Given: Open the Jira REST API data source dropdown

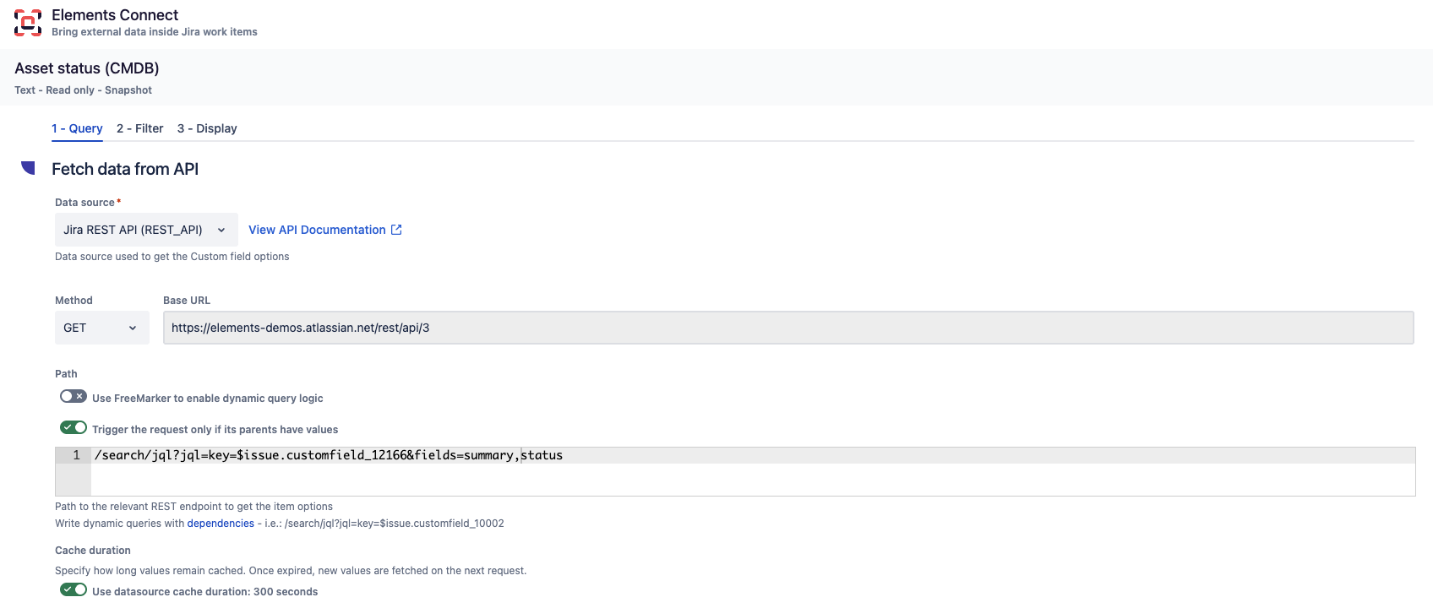Looking at the screenshot, I should [146, 230].
